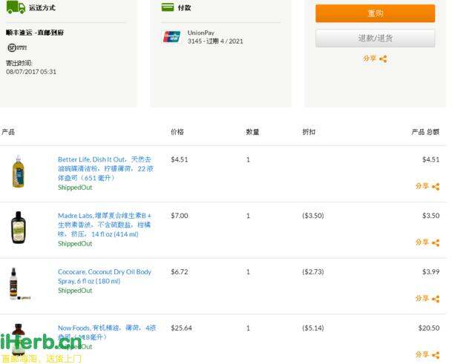Screen dimensions: 452x364
Task: Click the SF Express courier logo
Action: pyautogui.click(x=17, y=47)
